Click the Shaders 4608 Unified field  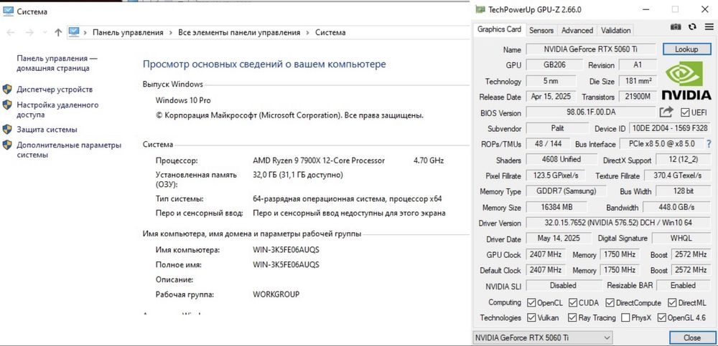tap(561, 160)
